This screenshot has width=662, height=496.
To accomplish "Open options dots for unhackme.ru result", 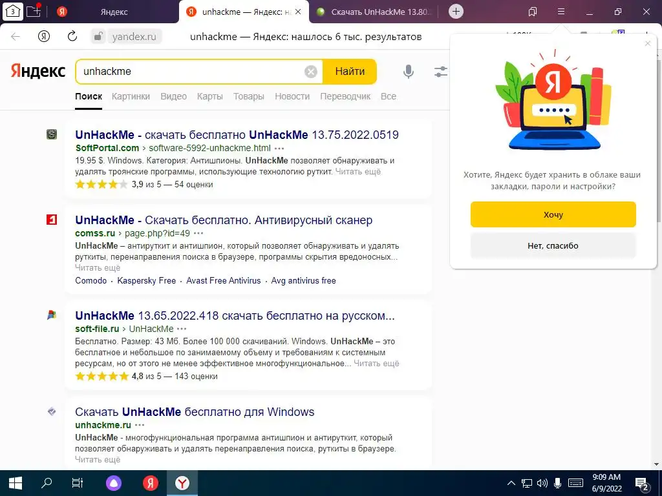I will [x=140, y=425].
